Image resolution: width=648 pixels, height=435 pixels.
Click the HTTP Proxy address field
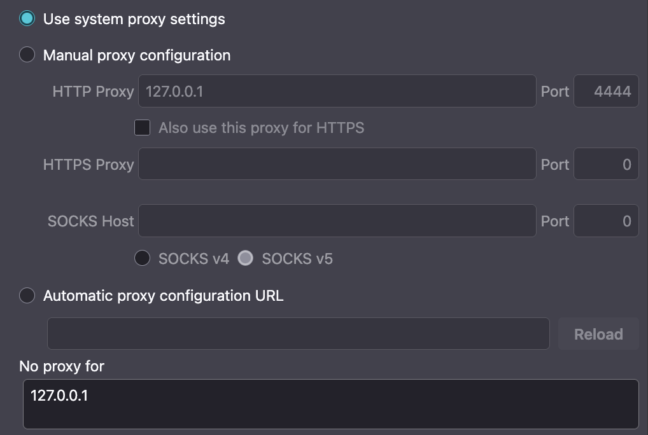pos(337,92)
